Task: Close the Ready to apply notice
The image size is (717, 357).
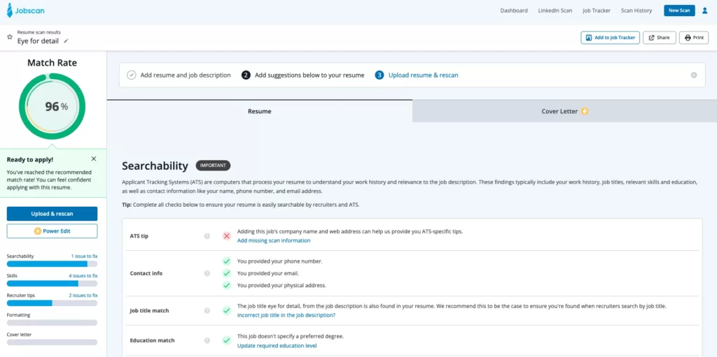Action: (94, 159)
